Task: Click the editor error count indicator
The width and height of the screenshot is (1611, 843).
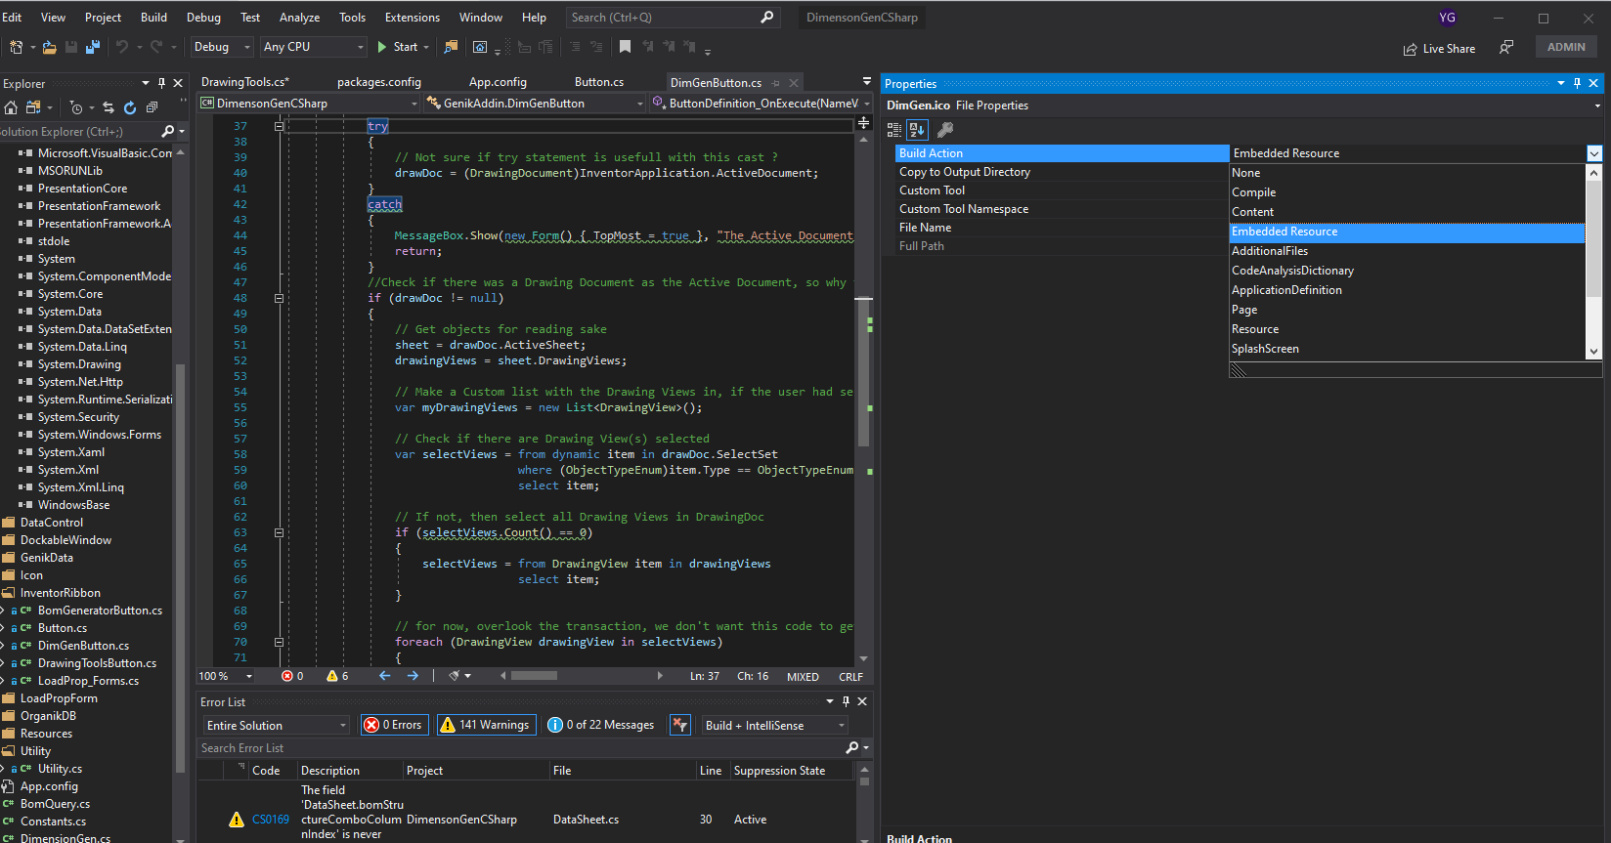Action: click(292, 676)
